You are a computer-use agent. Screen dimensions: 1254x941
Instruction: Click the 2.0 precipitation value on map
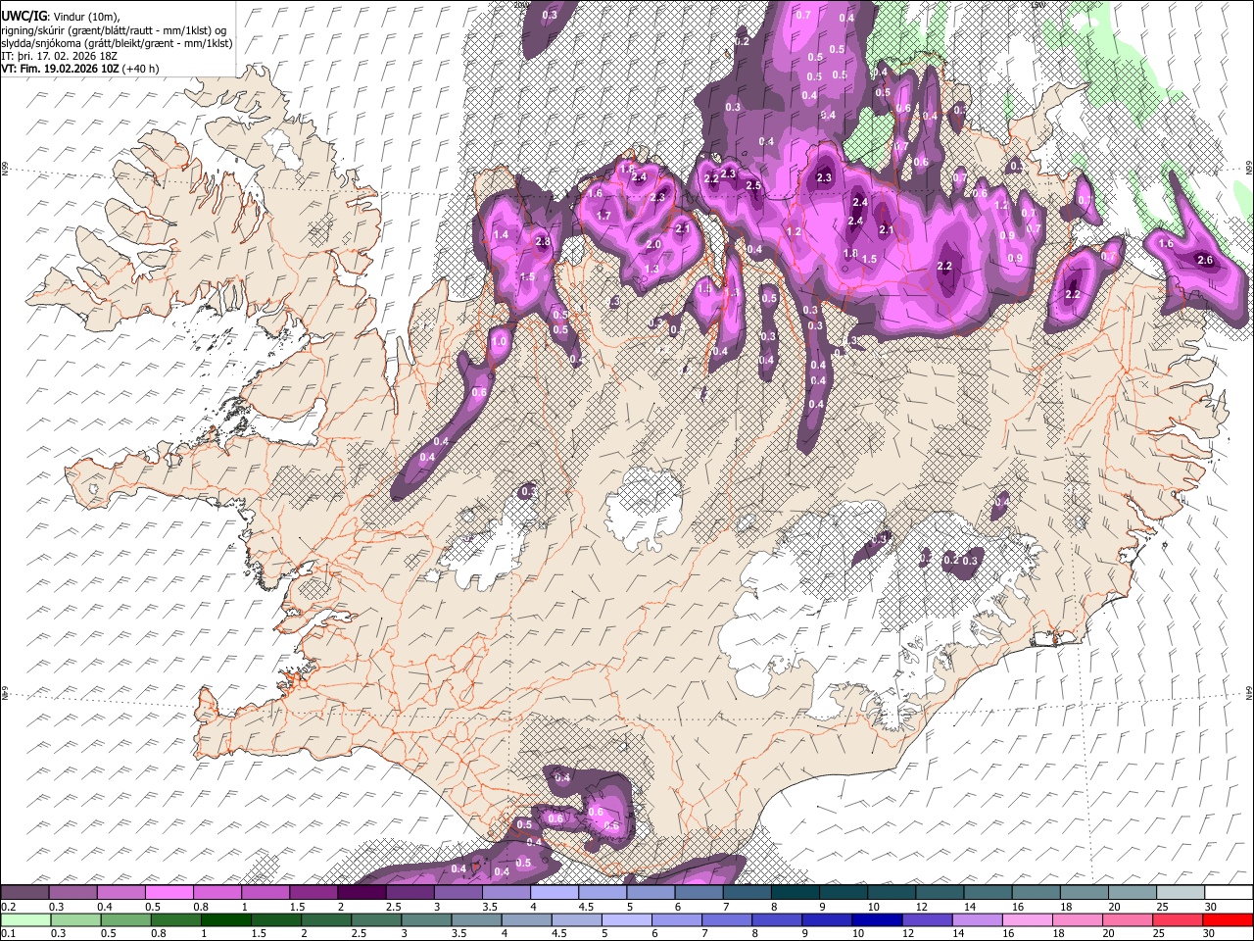653,244
